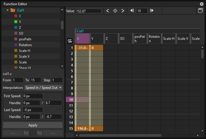Select the Z channel in tree

[20, 28]
